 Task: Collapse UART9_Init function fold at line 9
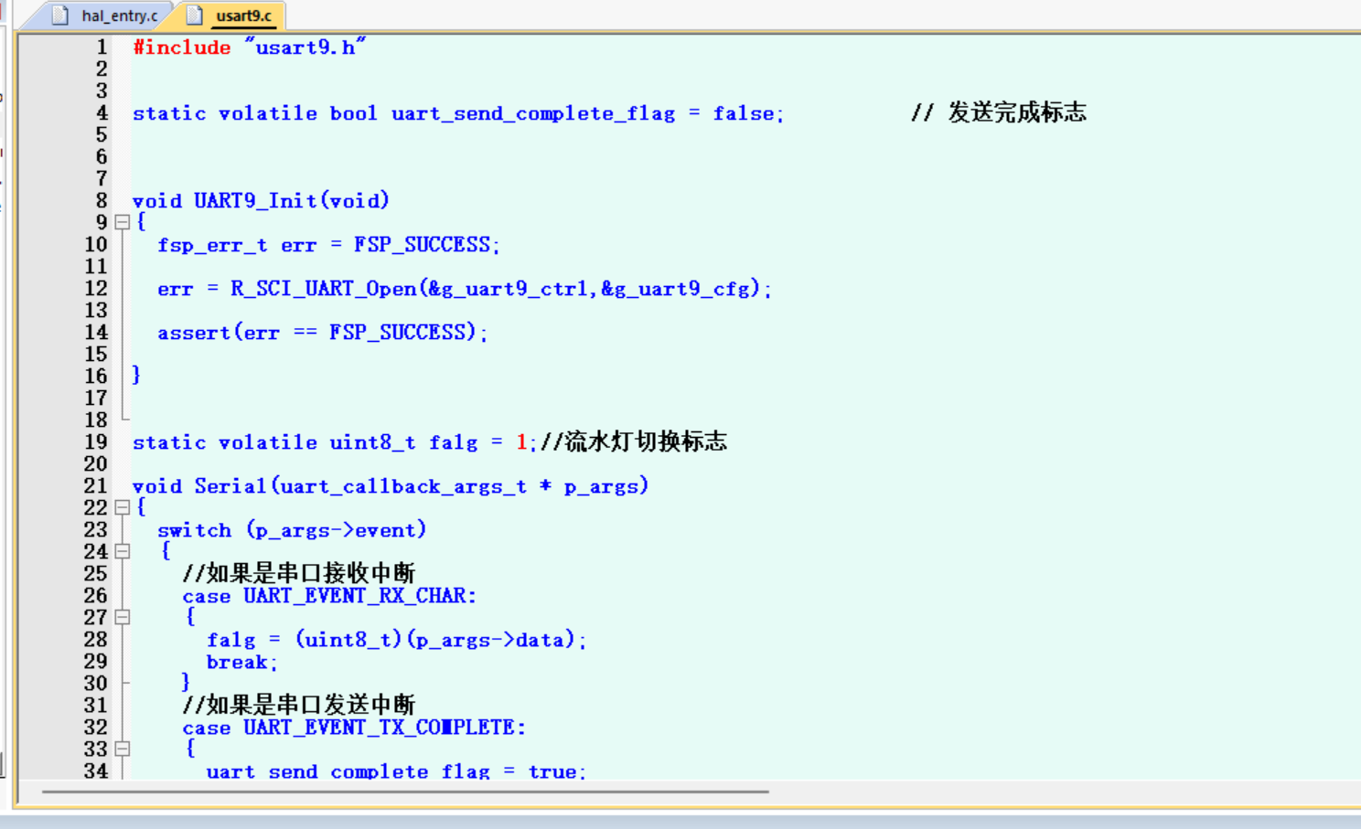tap(123, 222)
